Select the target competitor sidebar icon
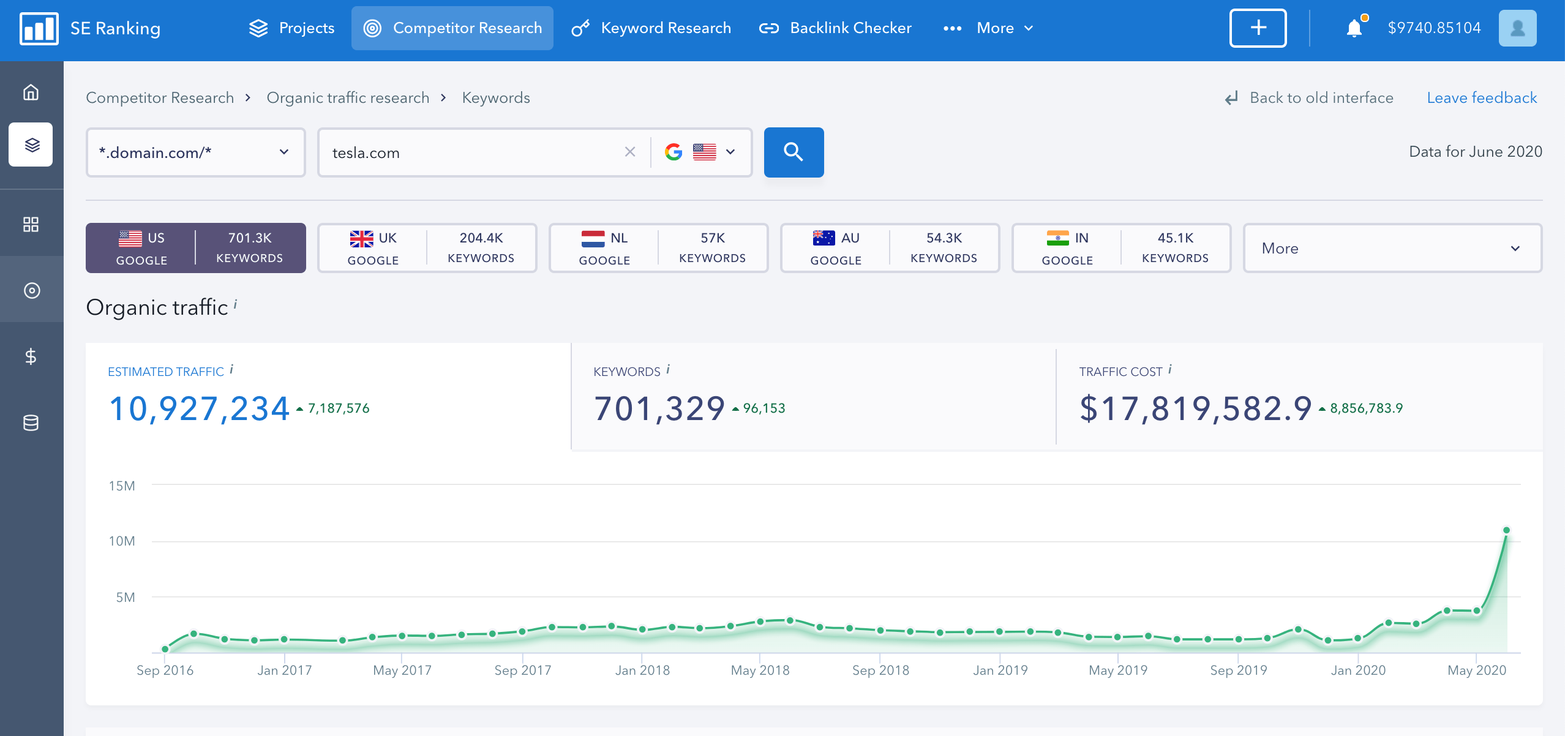 coord(31,290)
